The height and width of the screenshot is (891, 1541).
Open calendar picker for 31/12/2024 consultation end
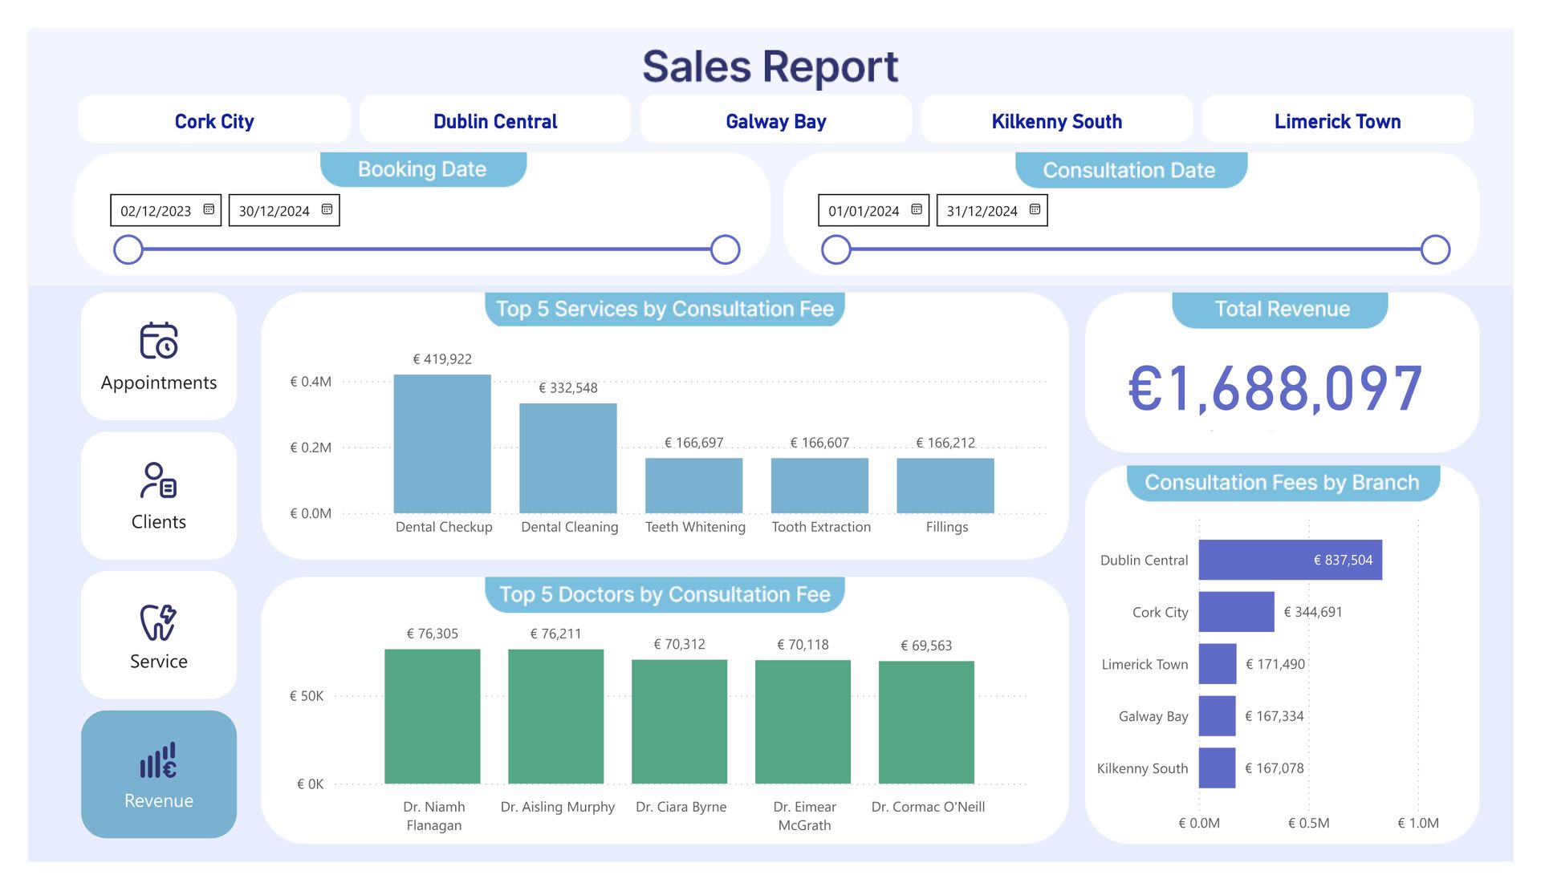click(x=1035, y=210)
